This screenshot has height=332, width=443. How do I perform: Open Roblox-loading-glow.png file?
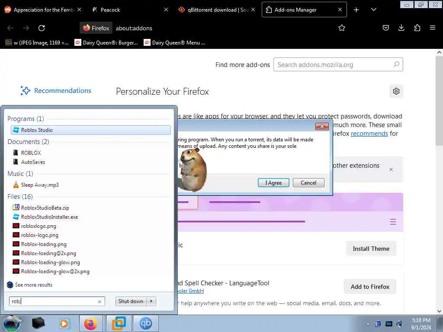click(x=46, y=262)
